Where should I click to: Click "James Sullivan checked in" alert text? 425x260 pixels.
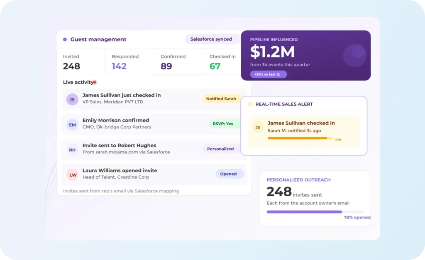[301, 123]
